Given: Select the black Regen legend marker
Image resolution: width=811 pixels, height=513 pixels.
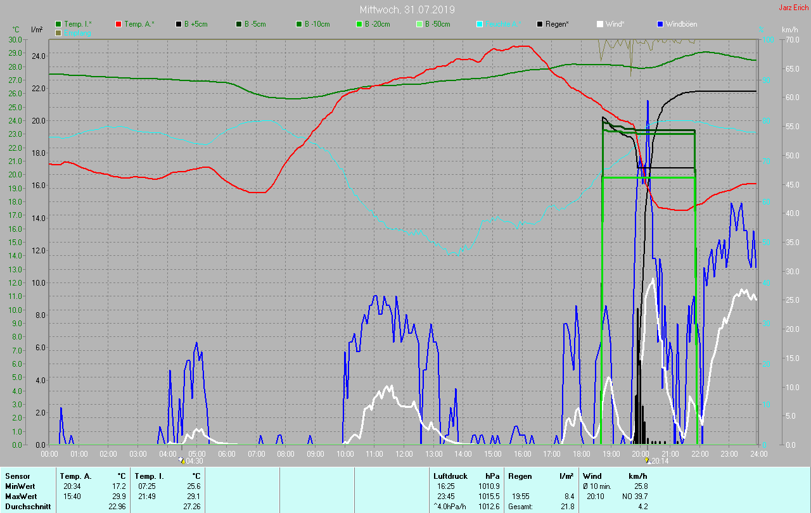Looking at the screenshot, I should 540,24.
